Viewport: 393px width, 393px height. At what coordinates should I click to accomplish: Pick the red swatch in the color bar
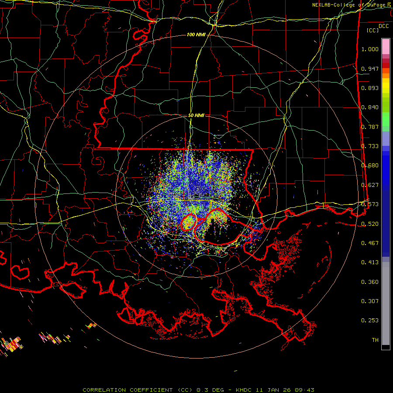(x=386, y=65)
